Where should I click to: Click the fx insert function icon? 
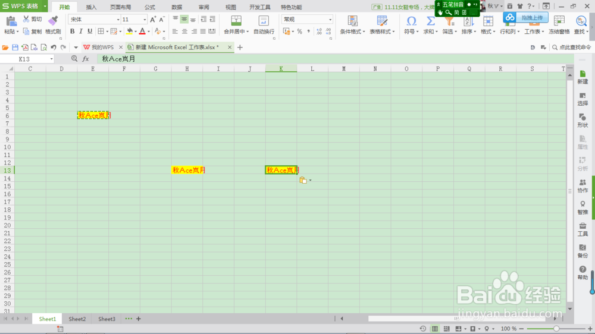pos(86,59)
